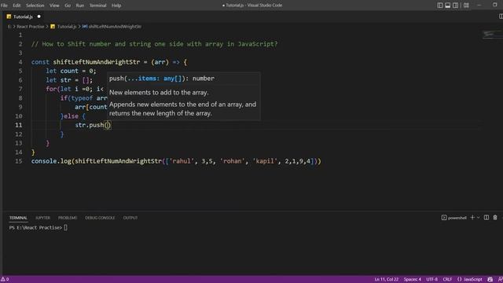The width and height of the screenshot is (503, 283).
Task: Split the terminal with split icon
Action: pos(486,218)
